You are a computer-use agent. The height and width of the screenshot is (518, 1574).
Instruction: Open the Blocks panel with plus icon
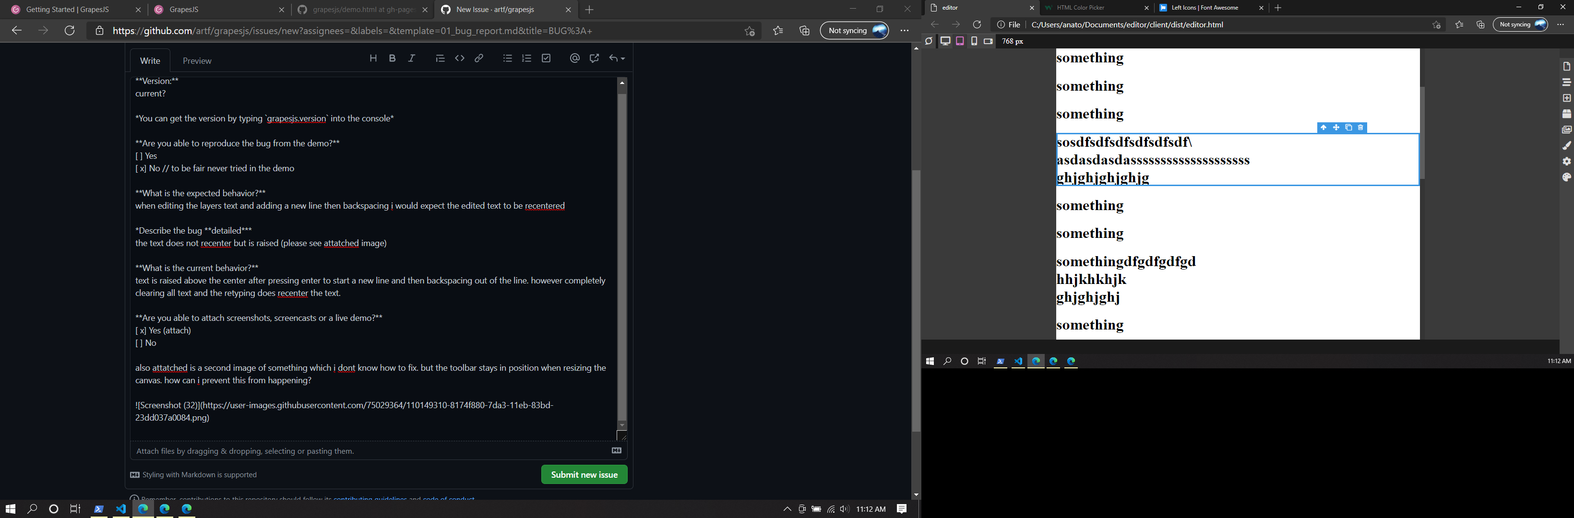1567,98
